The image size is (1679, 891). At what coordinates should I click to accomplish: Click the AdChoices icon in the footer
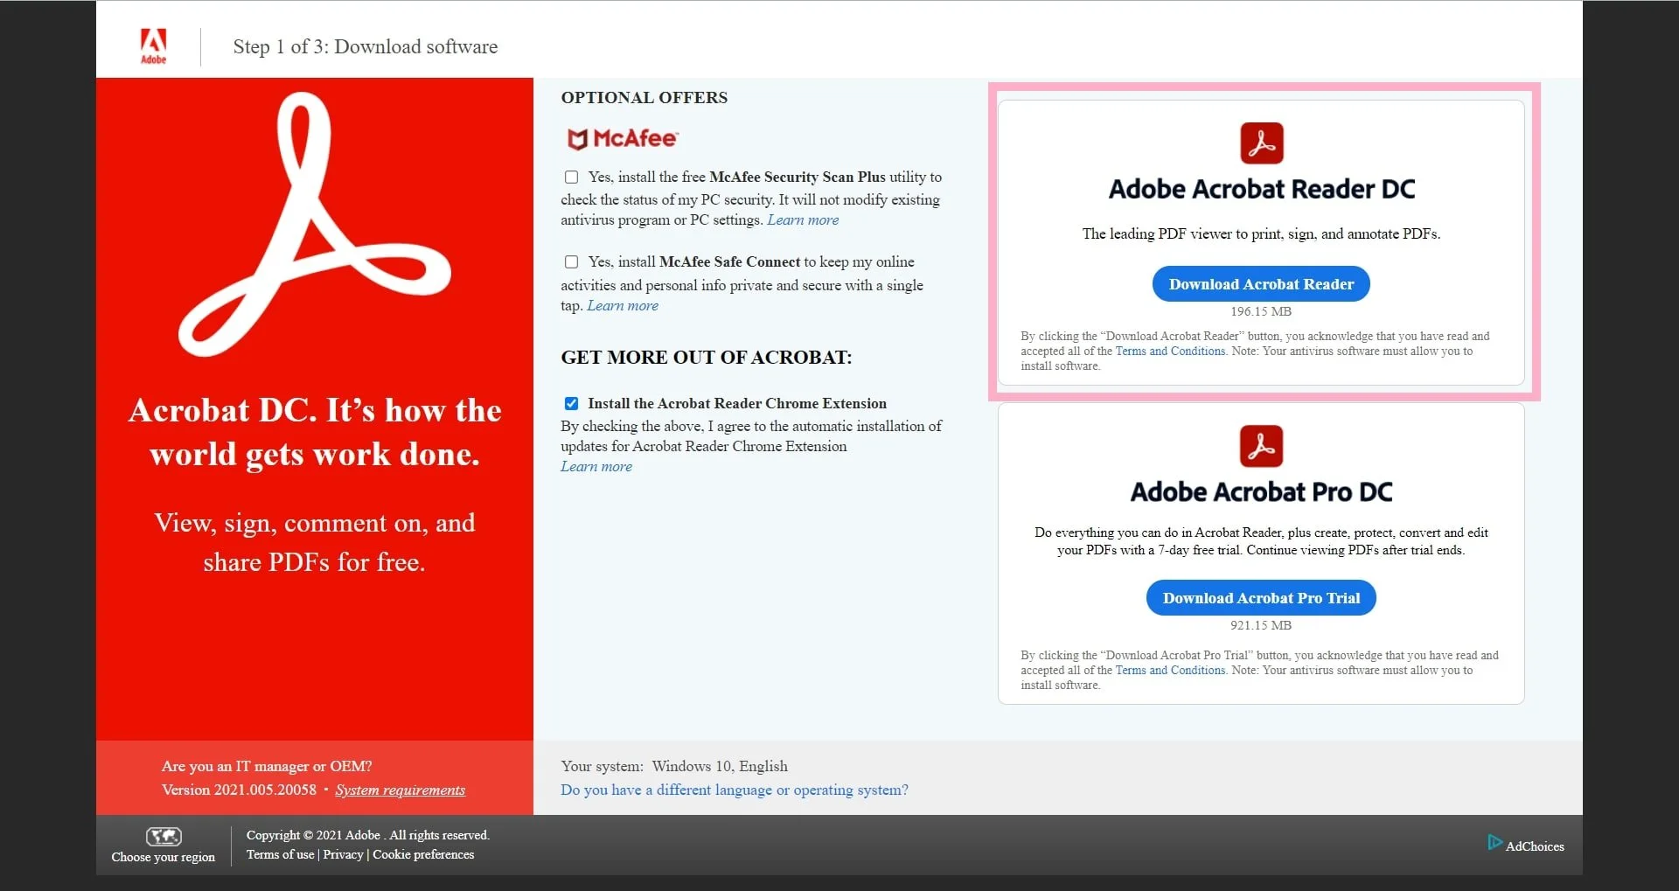coord(1494,841)
